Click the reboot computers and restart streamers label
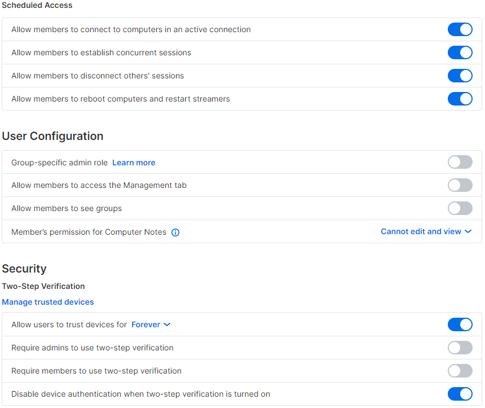Screen dimensions: 485x408 (x=121, y=99)
